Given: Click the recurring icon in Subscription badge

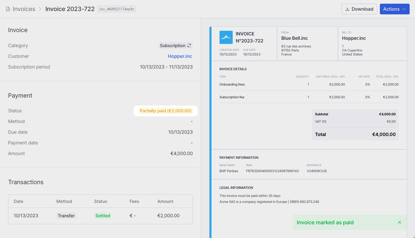Looking at the screenshot, I should click(189, 45).
